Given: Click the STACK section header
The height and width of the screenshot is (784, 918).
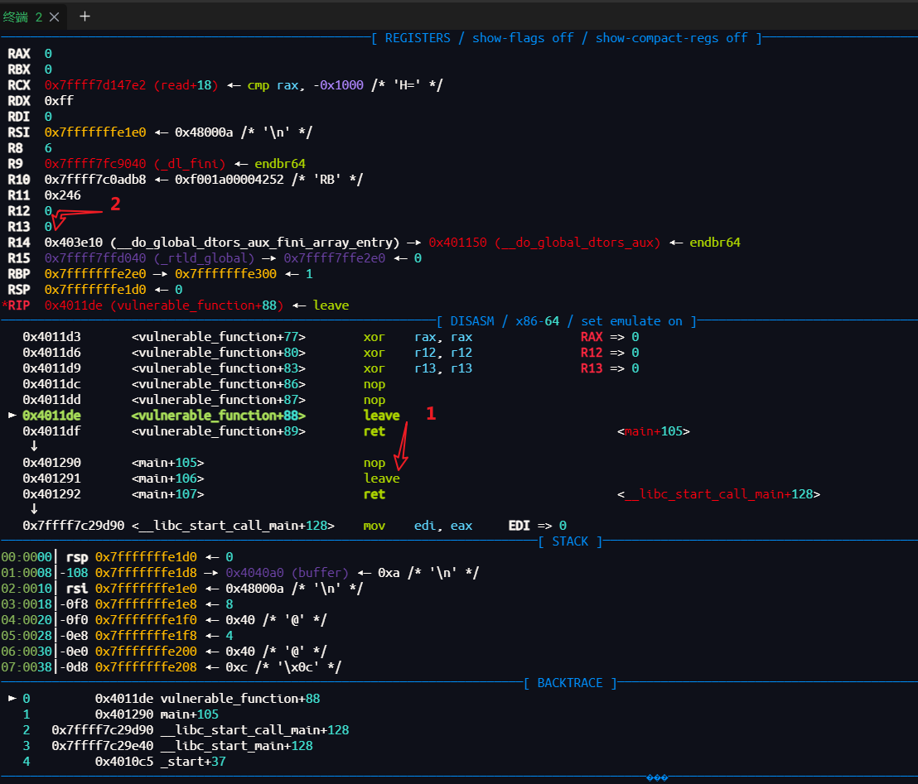Looking at the screenshot, I should coord(570,541).
